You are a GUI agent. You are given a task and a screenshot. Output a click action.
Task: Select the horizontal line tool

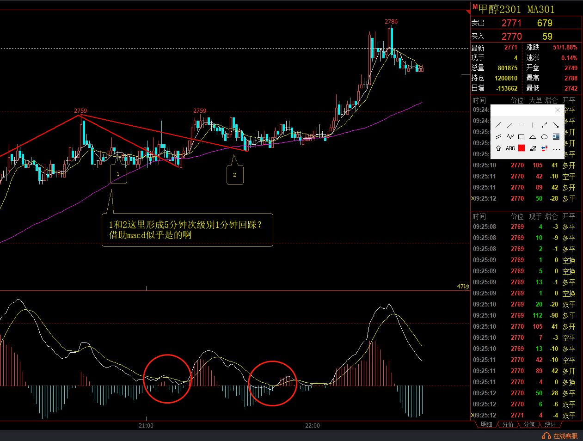click(x=522, y=125)
